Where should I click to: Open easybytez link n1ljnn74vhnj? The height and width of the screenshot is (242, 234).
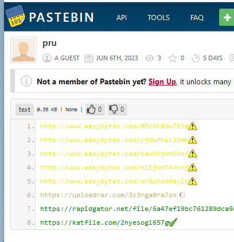[114, 167]
